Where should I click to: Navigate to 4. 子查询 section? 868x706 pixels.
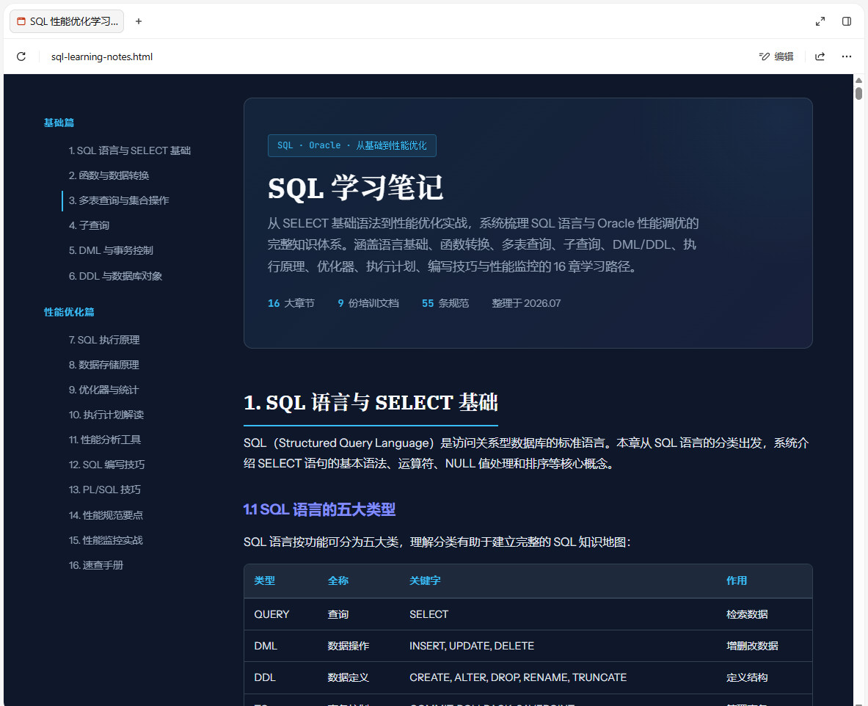tap(89, 225)
